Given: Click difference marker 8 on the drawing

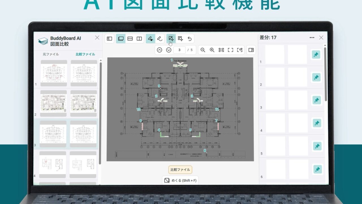Looking at the screenshot, I should (205, 150).
